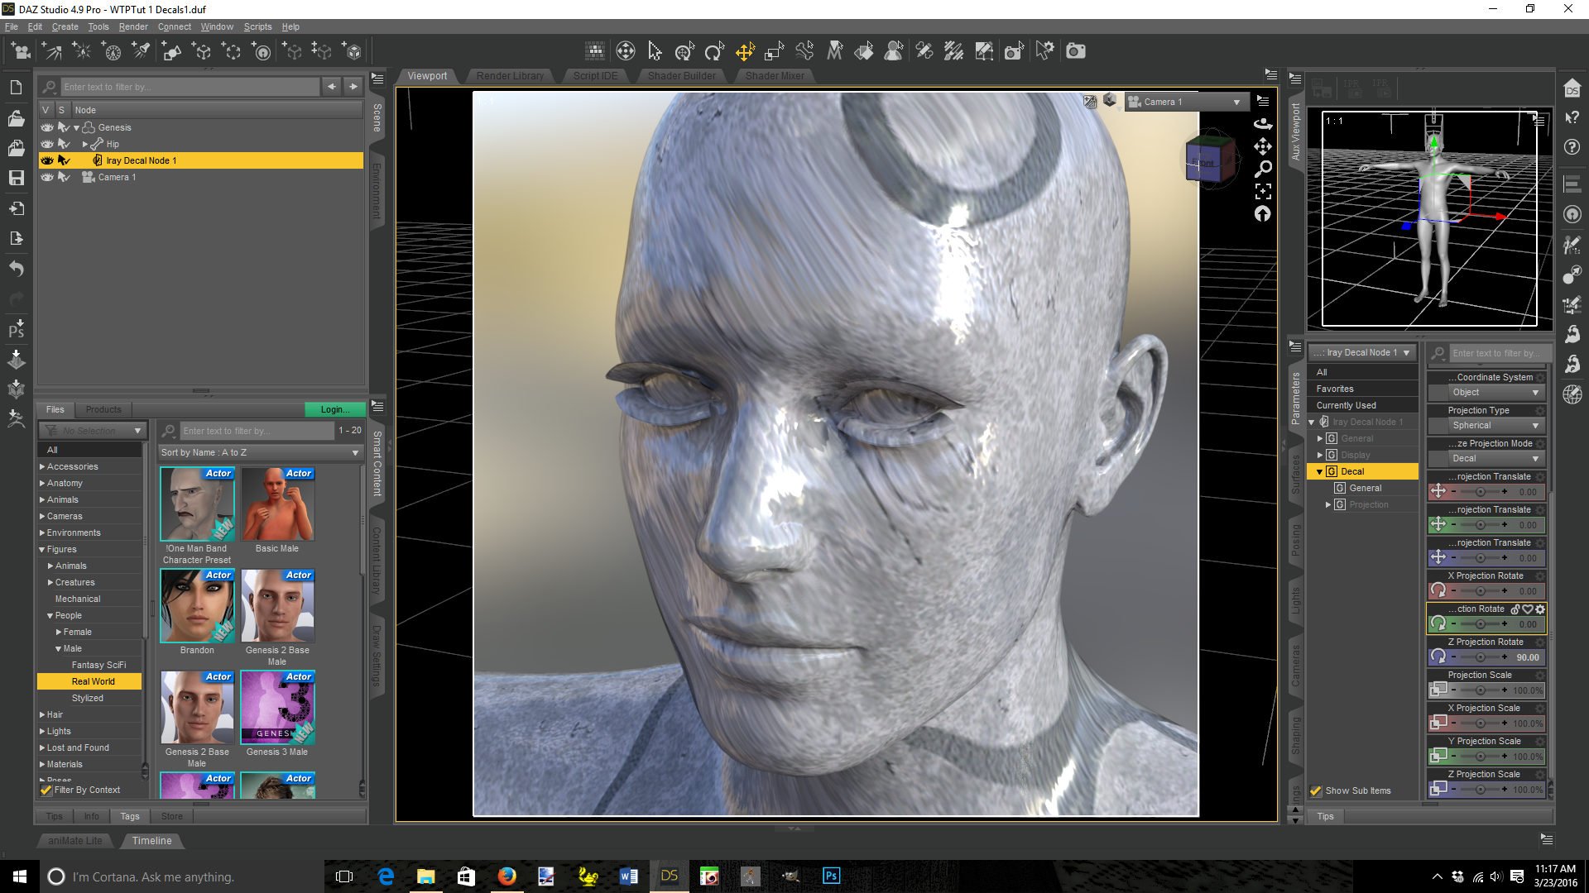This screenshot has width=1589, height=893.
Task: Expand the Hip node in Scene tree
Action: 85,145
